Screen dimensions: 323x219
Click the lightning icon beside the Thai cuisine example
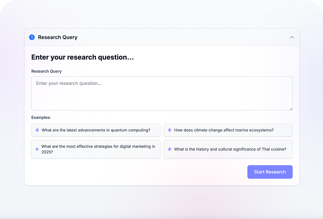click(169, 149)
